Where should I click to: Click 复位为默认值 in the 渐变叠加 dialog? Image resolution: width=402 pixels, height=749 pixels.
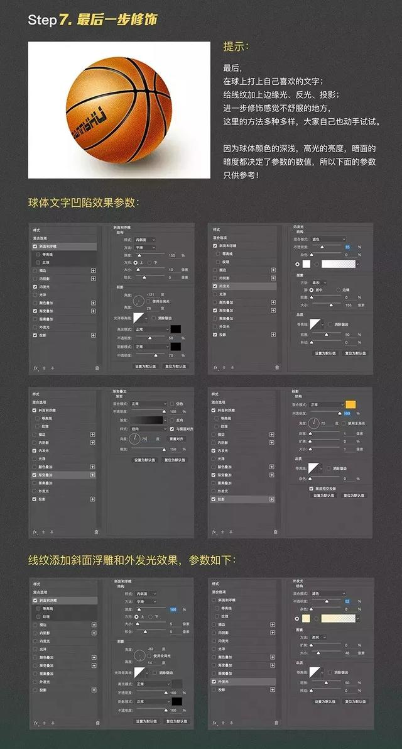pos(174,460)
